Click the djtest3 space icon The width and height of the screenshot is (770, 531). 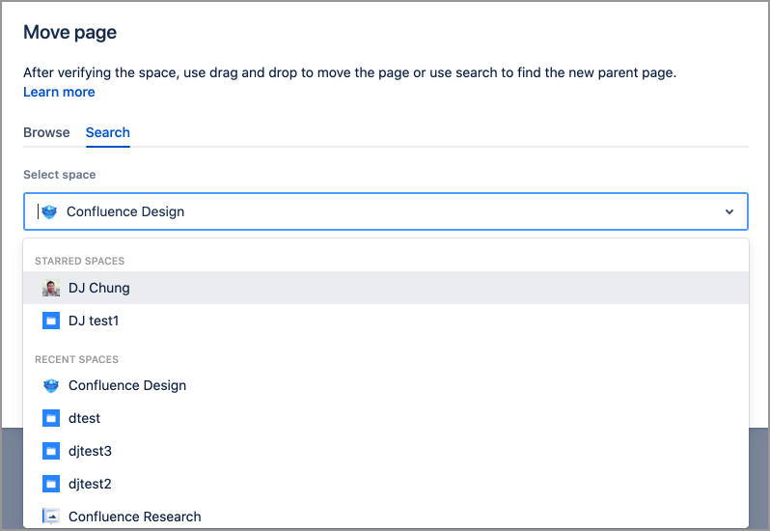tap(51, 451)
